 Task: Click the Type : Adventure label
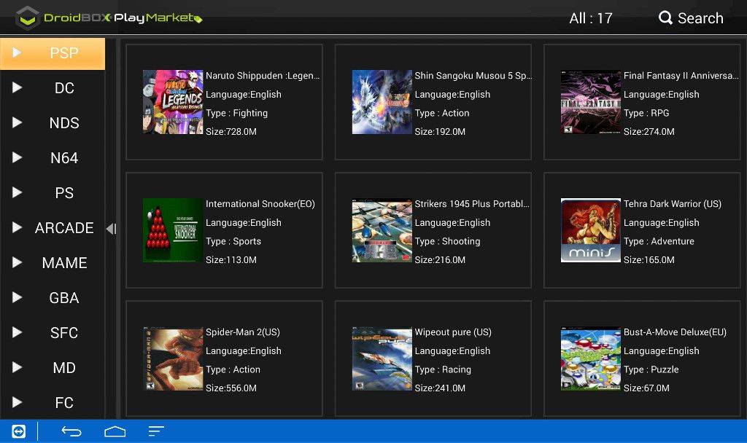[x=659, y=241]
